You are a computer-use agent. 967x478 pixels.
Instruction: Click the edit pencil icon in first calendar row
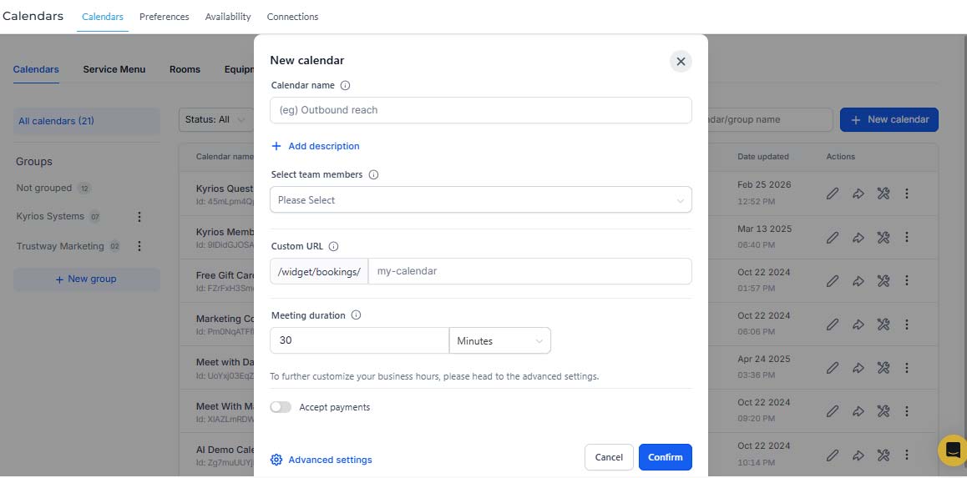(x=832, y=194)
